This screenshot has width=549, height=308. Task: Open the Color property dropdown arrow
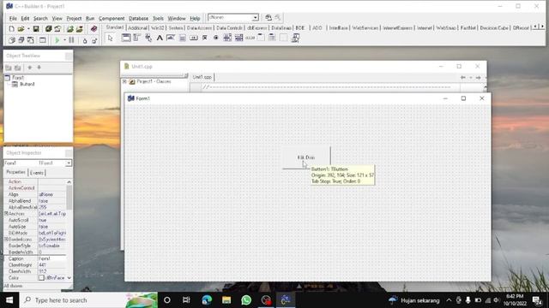point(69,278)
